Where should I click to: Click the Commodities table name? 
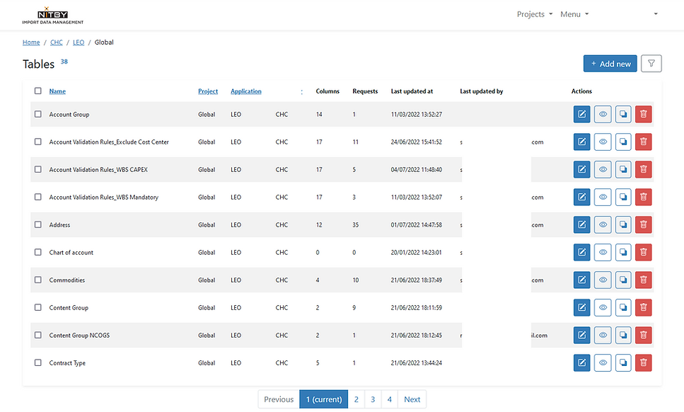tap(67, 280)
